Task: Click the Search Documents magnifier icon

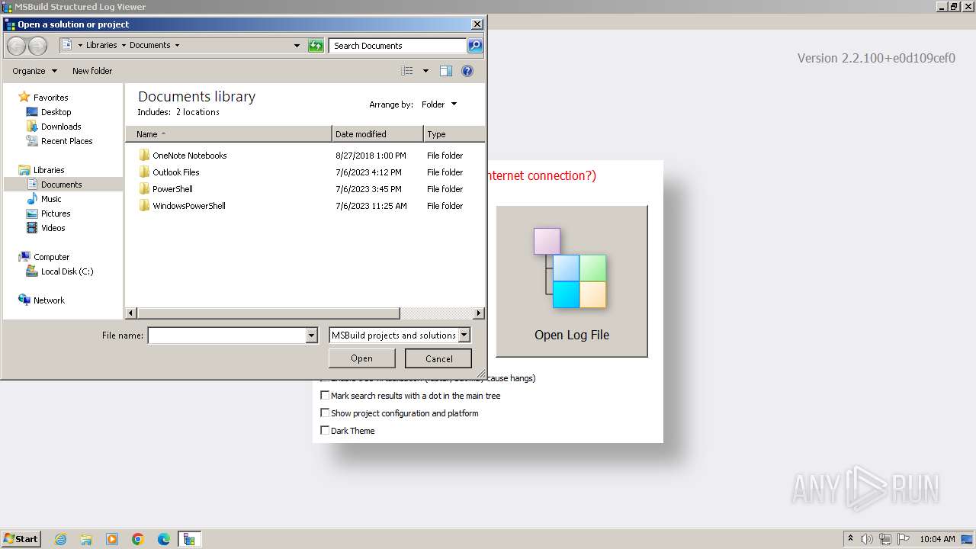Action: point(474,46)
